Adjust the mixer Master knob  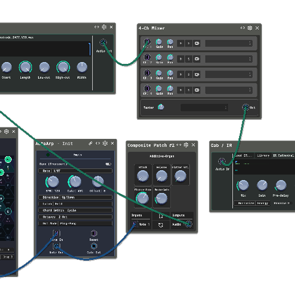(161, 107)
